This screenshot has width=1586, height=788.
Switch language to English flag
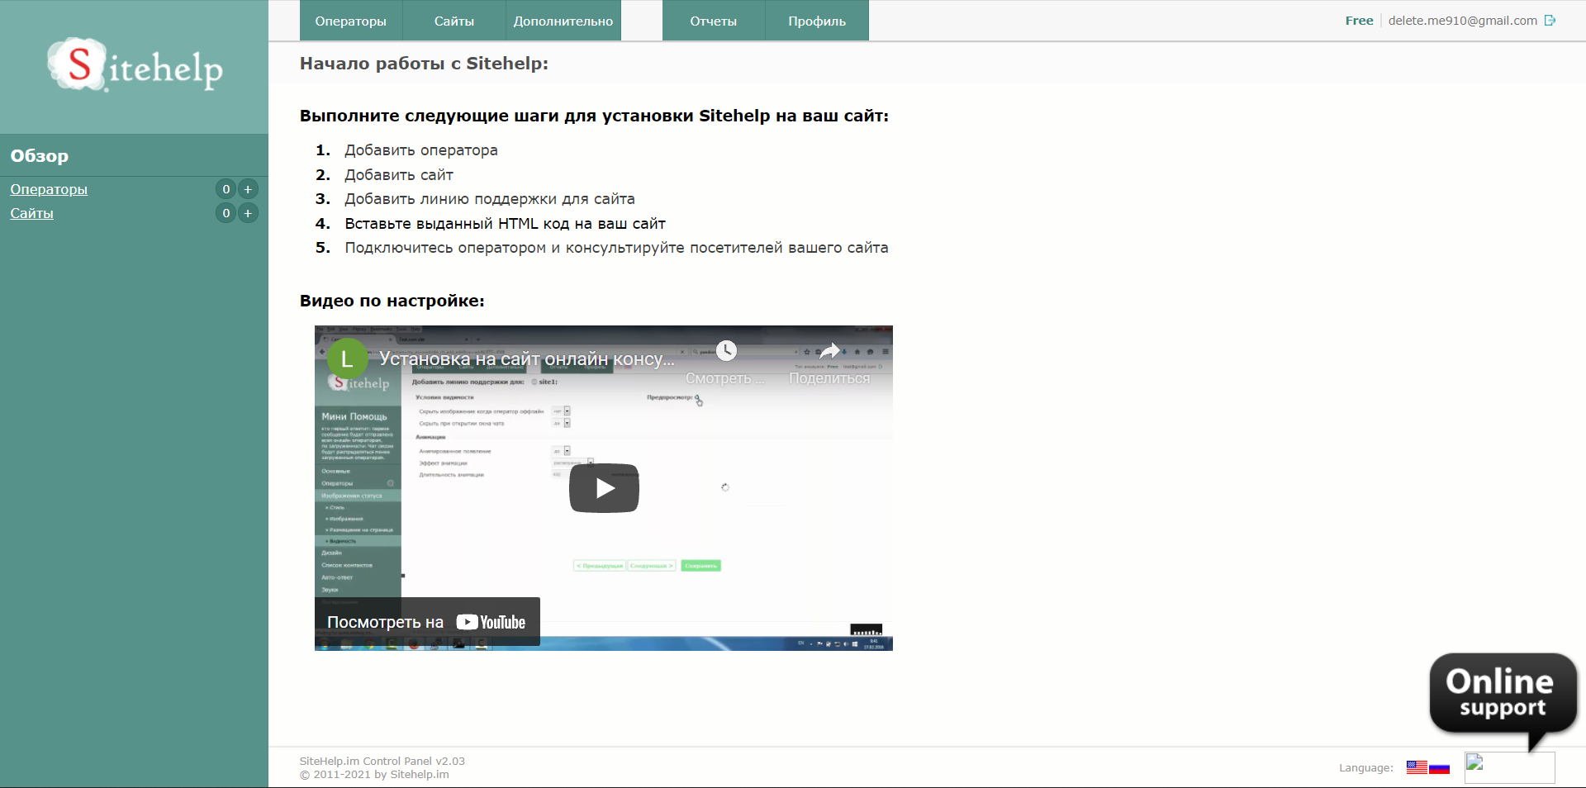(1417, 767)
